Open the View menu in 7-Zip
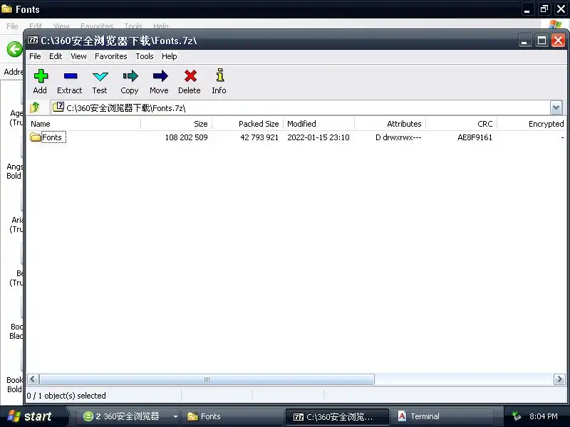The height and width of the screenshot is (427, 570). [x=78, y=56]
